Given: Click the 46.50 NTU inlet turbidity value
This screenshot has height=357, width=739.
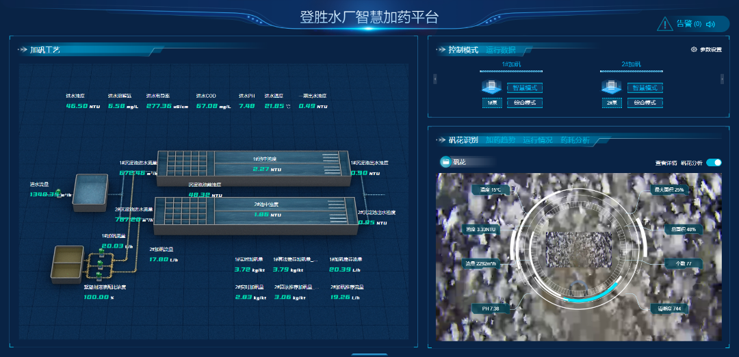Looking at the screenshot, I should 83,107.
